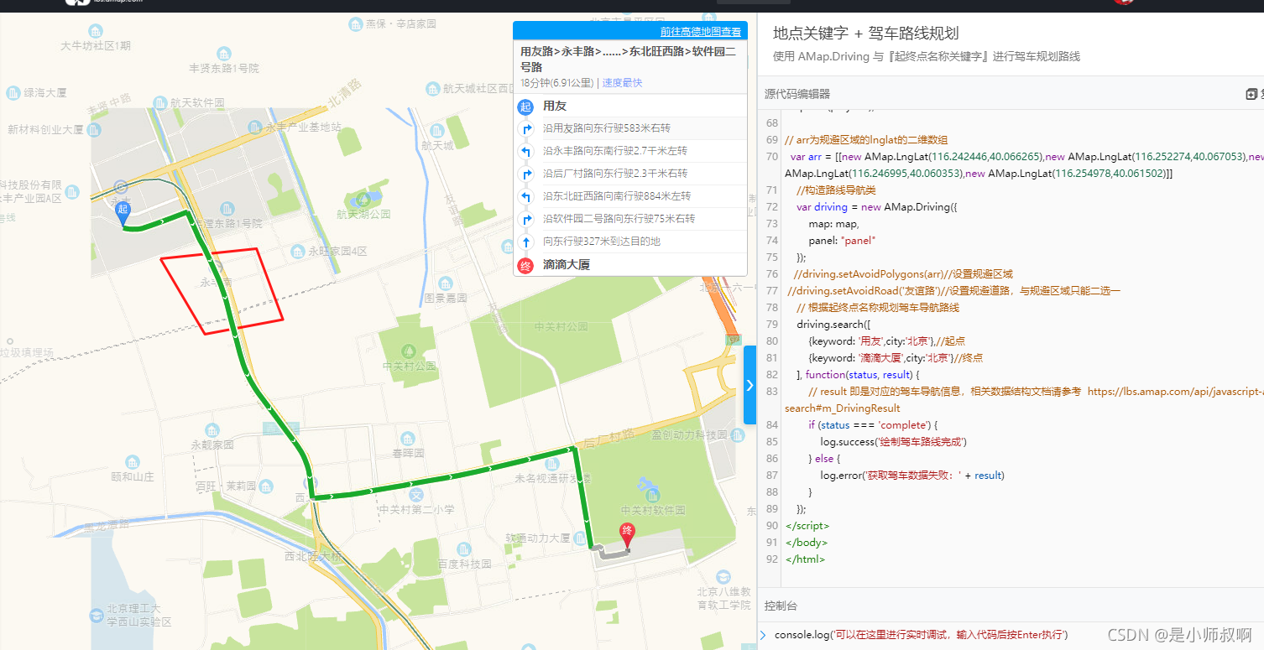Screen dimensions: 1264x650
Task: Click the console prompt arrow icon
Action: [763, 635]
